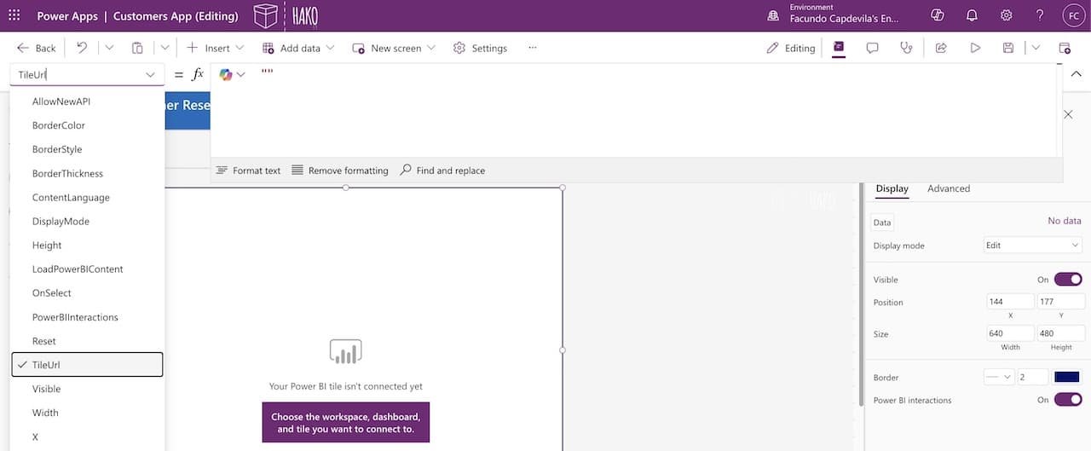
Task: Select BorderColor property
Action: 87,125
